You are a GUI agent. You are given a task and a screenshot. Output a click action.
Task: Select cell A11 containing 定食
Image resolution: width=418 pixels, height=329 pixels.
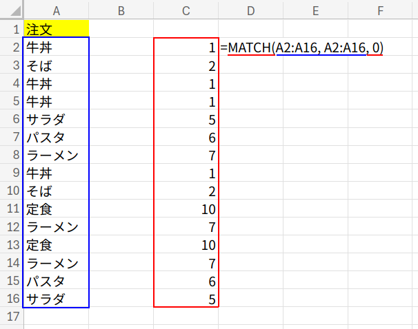[56, 209]
